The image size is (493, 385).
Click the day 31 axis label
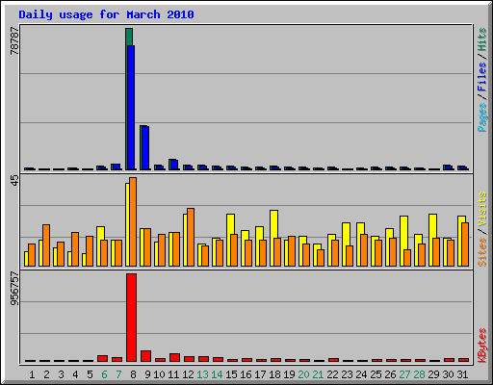coord(462,374)
